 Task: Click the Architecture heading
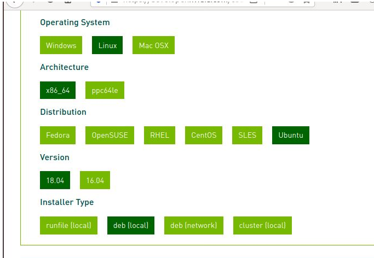click(x=65, y=67)
